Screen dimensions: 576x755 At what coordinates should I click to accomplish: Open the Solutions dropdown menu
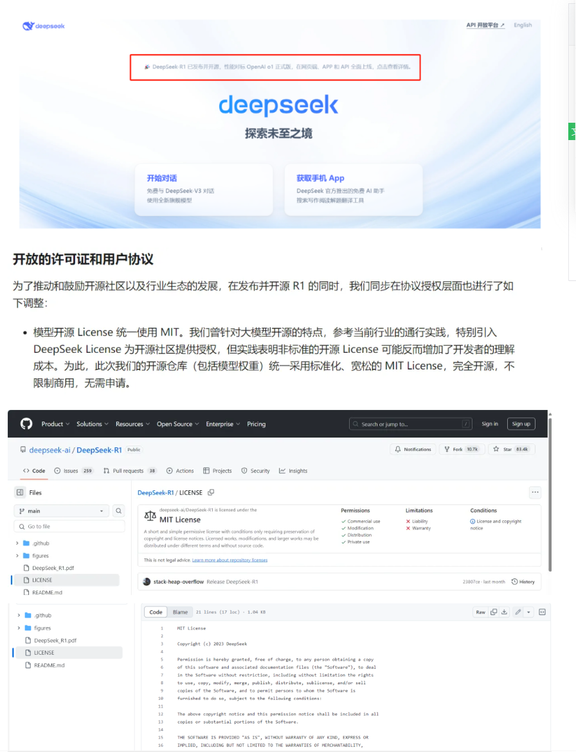(x=93, y=424)
